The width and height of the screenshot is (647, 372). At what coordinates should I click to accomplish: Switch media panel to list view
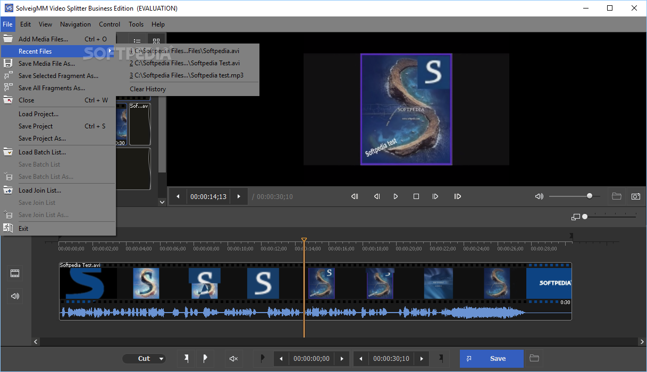click(x=137, y=41)
